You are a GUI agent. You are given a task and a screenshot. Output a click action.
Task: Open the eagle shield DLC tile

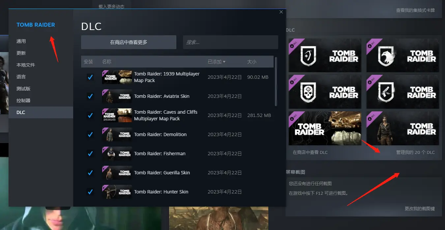click(403, 56)
